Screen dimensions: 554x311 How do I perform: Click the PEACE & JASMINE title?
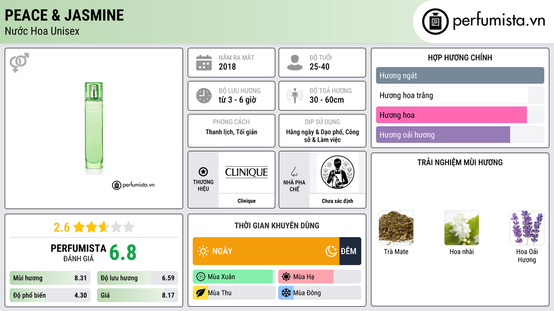coord(64,15)
